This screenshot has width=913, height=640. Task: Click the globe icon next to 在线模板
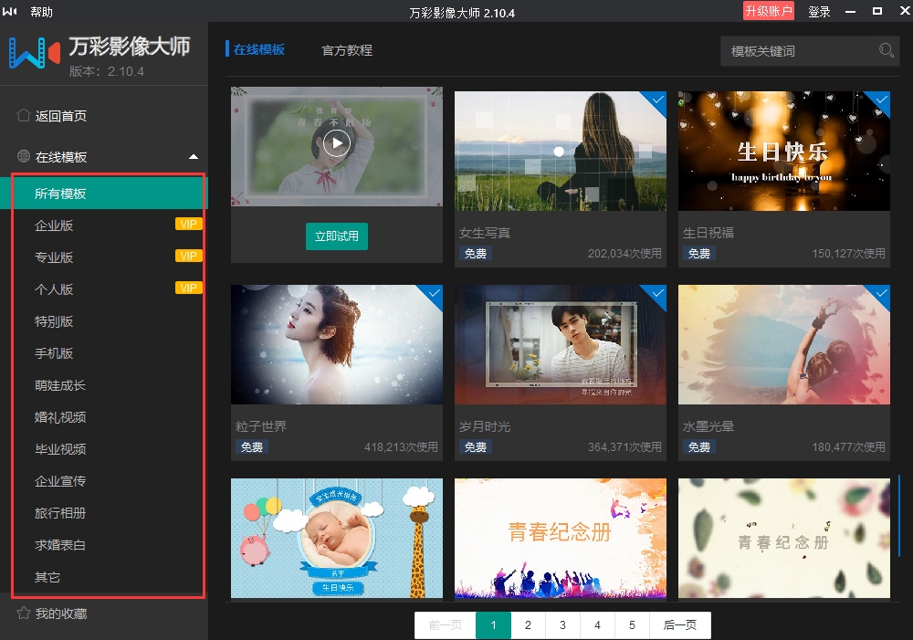(22, 156)
